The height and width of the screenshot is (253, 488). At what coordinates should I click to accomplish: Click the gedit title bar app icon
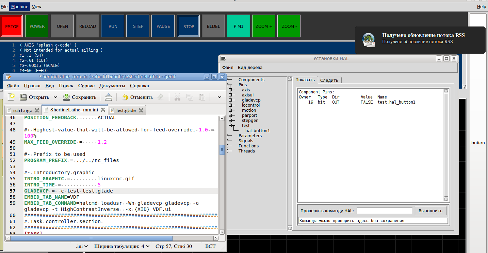click(x=9, y=77)
